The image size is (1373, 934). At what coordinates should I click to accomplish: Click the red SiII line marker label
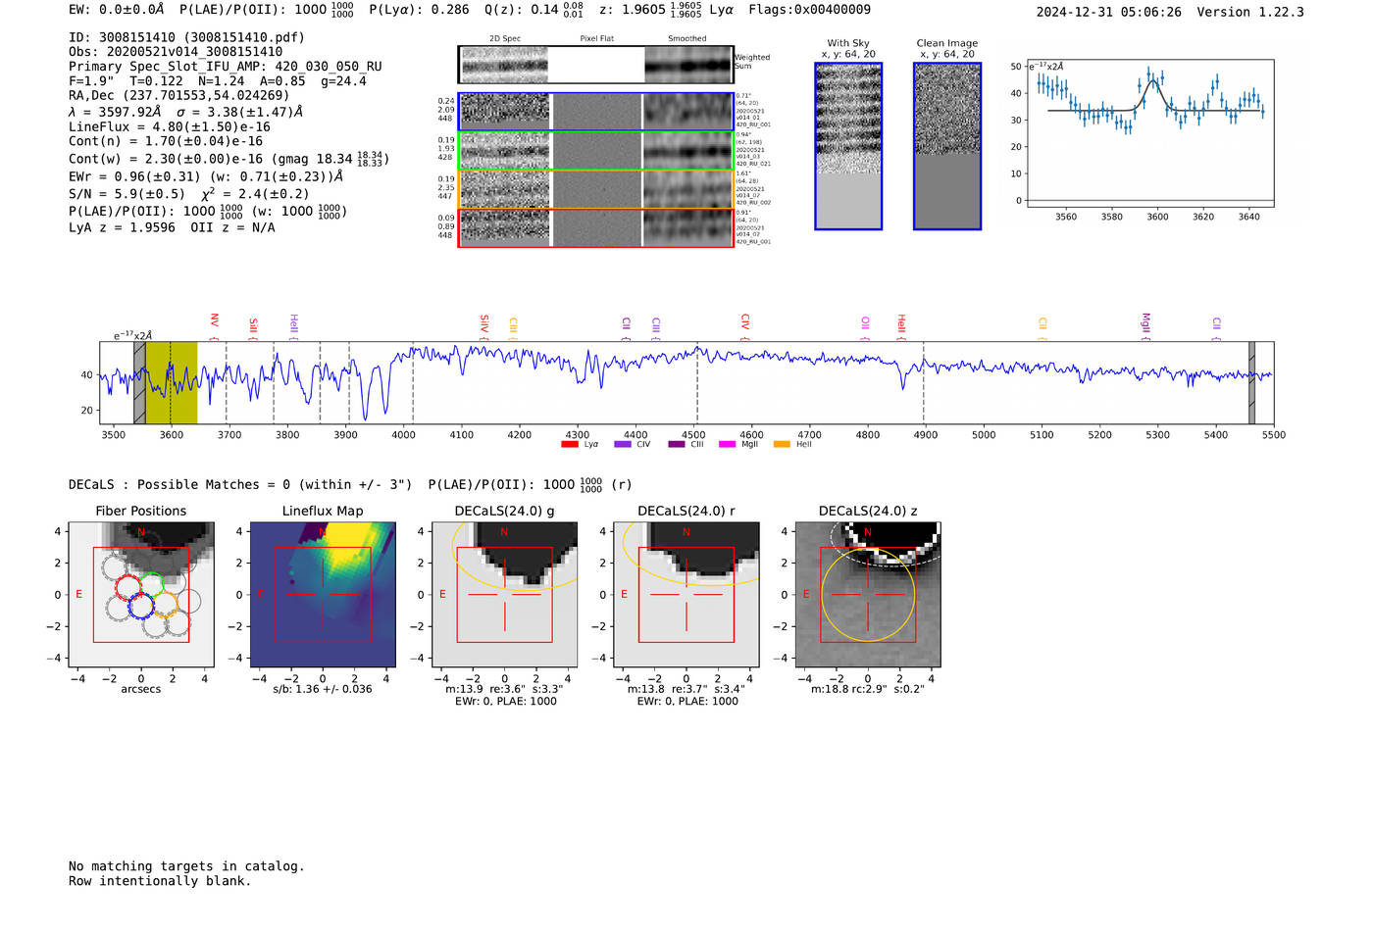[253, 324]
